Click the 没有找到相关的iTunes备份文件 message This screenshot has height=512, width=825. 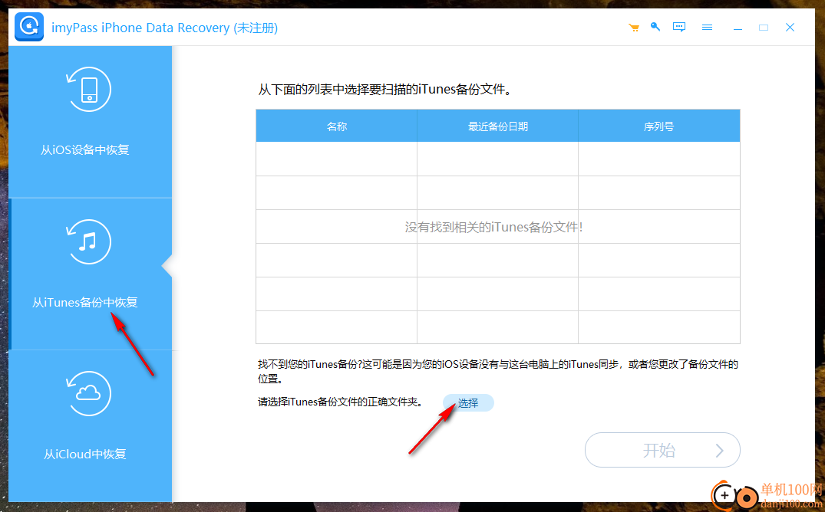(493, 227)
